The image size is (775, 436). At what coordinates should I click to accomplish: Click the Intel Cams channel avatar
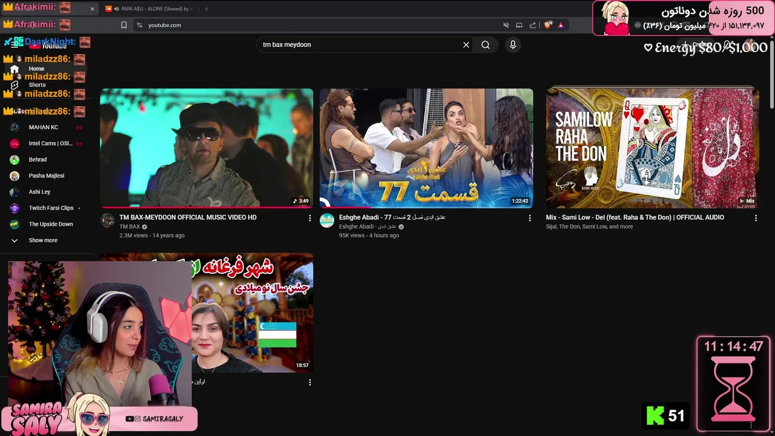point(15,144)
